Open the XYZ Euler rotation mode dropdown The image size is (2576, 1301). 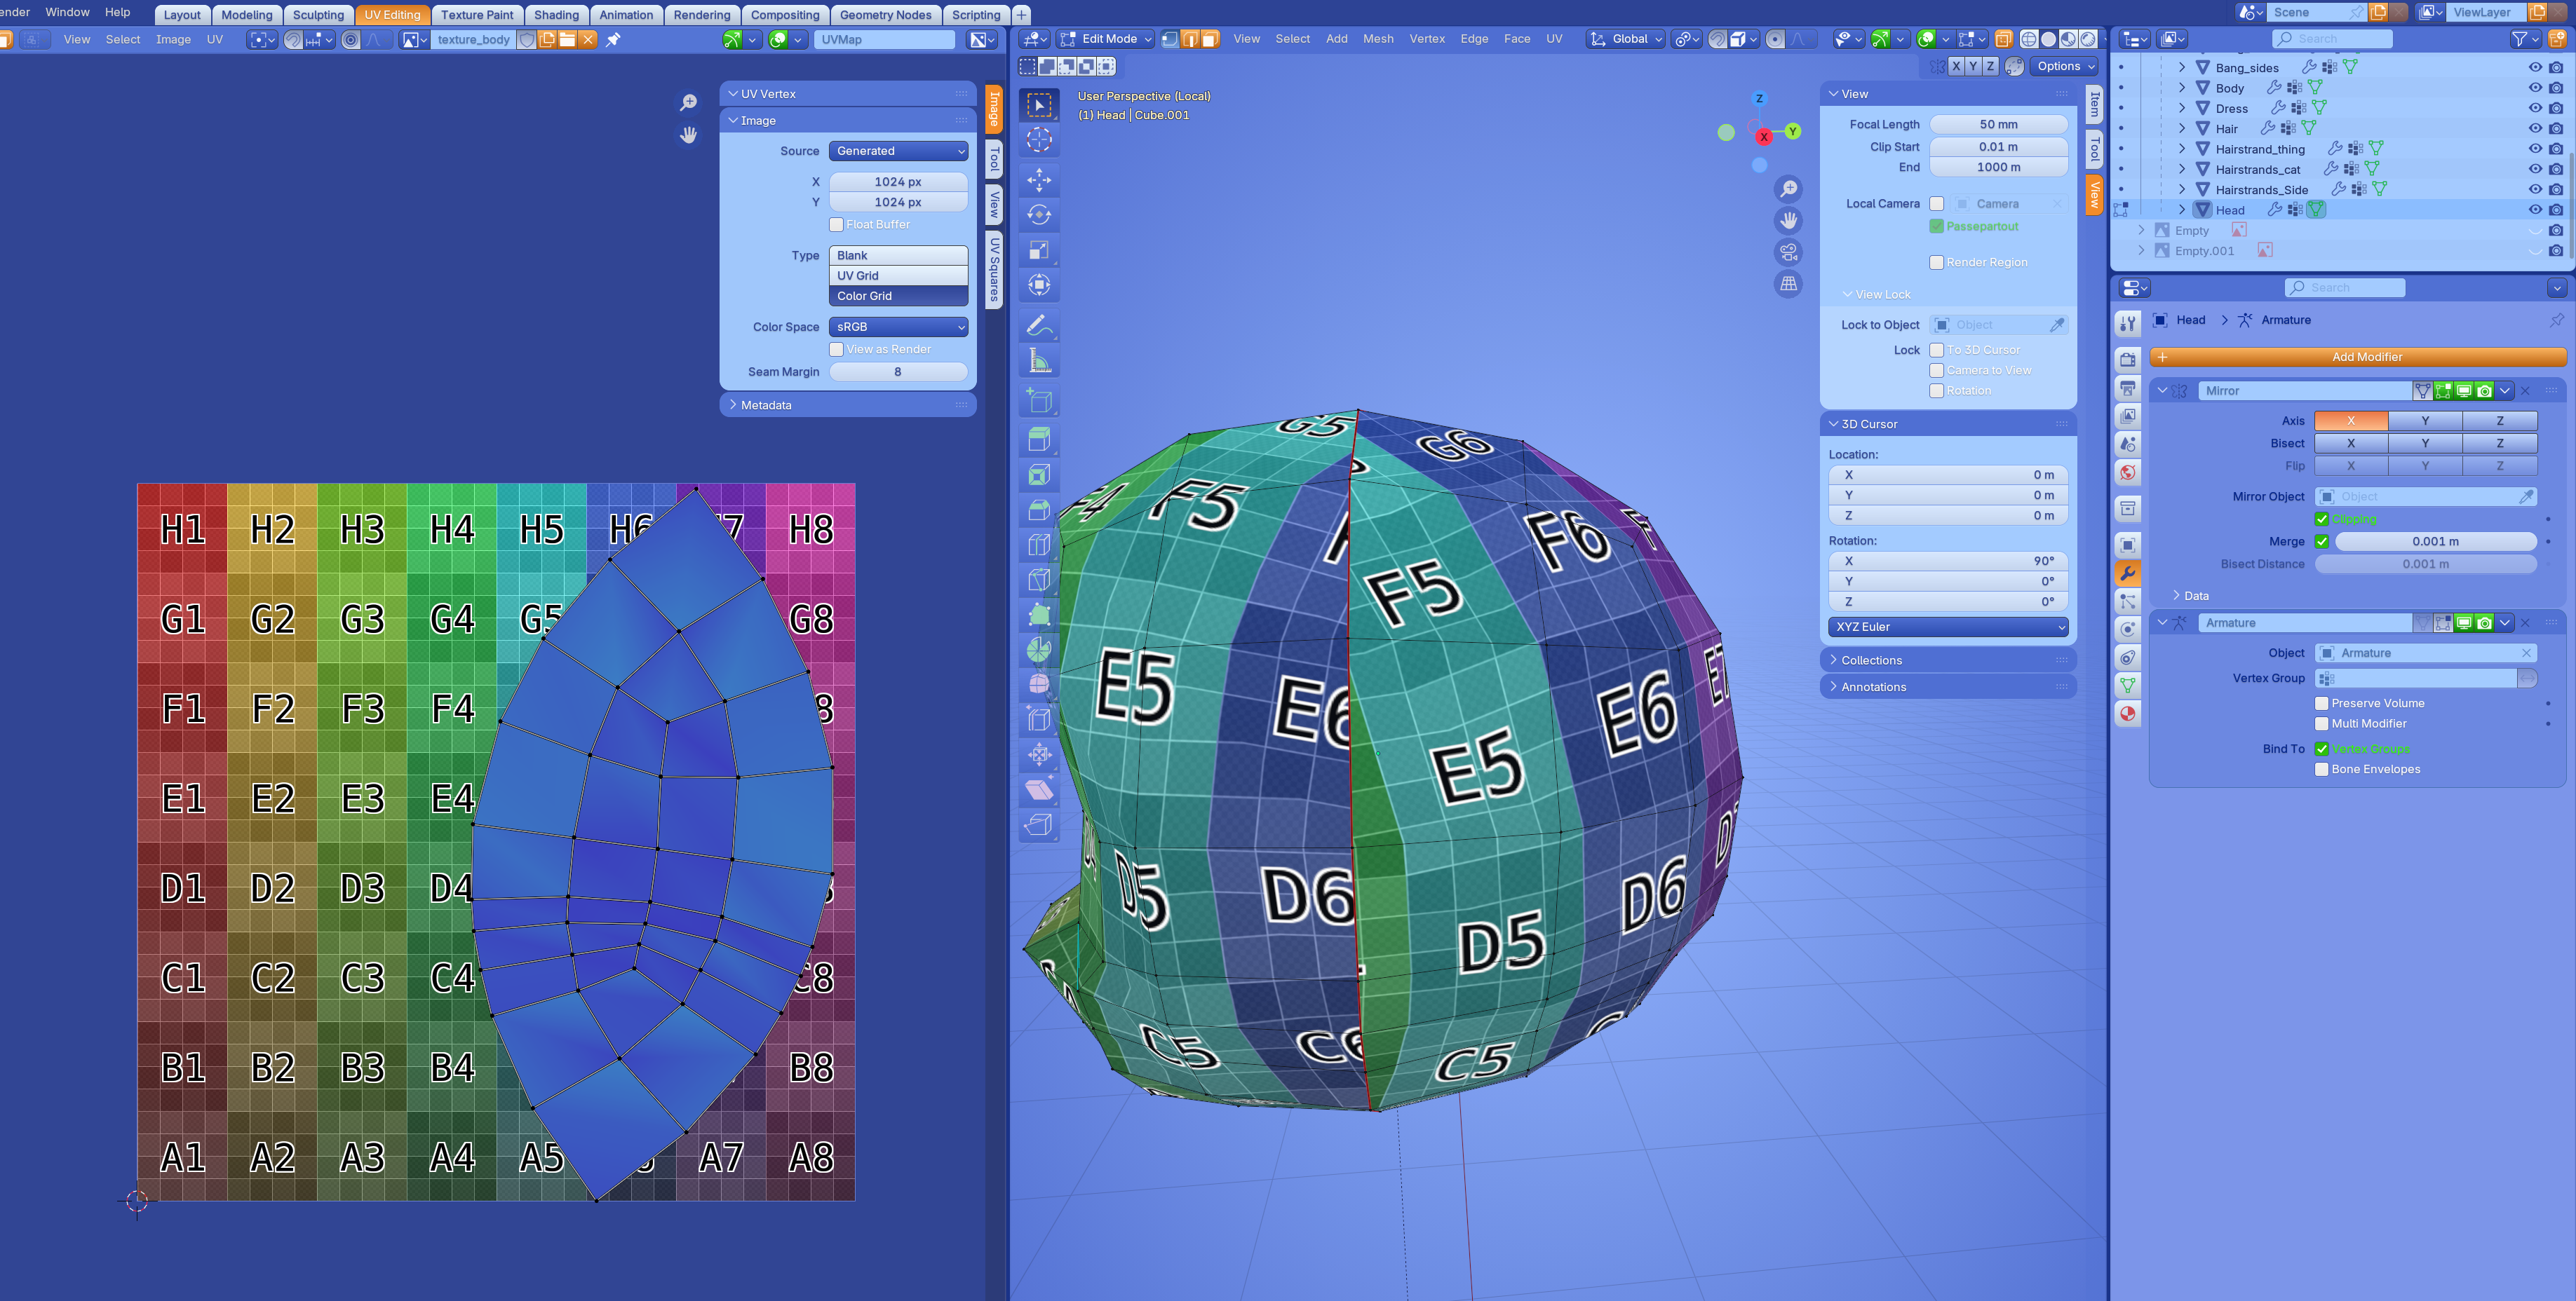click(x=1947, y=627)
